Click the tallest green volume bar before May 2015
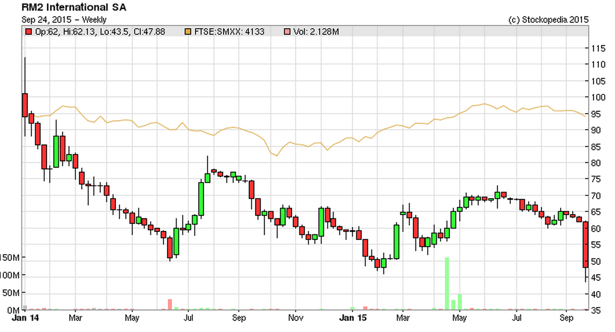 click(447, 284)
